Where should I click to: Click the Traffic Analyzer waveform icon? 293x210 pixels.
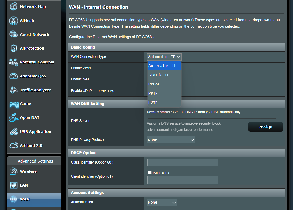(14, 90)
